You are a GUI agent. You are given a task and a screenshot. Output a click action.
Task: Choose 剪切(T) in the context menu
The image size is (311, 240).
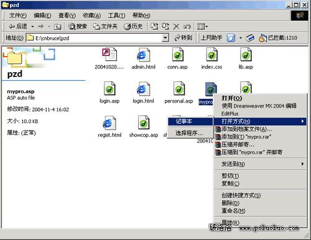pyautogui.click(x=260, y=176)
